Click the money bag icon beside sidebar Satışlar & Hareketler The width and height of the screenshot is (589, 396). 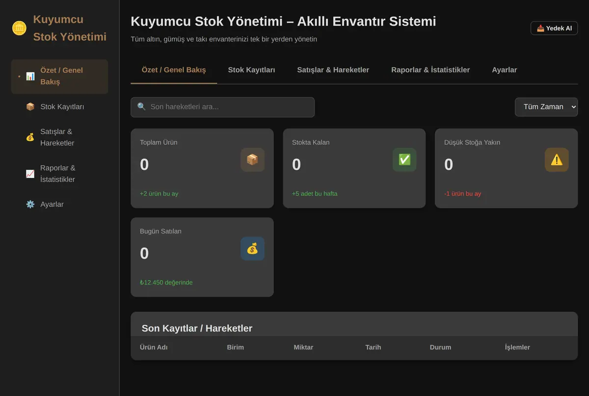[30, 137]
